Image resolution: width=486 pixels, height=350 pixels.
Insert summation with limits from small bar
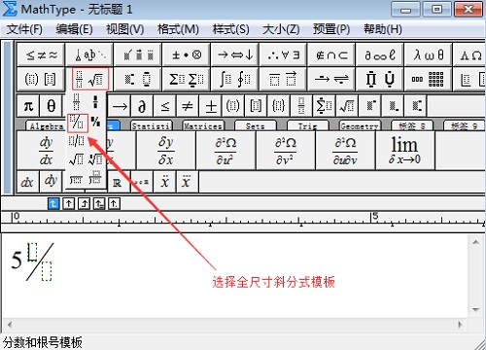point(324,106)
